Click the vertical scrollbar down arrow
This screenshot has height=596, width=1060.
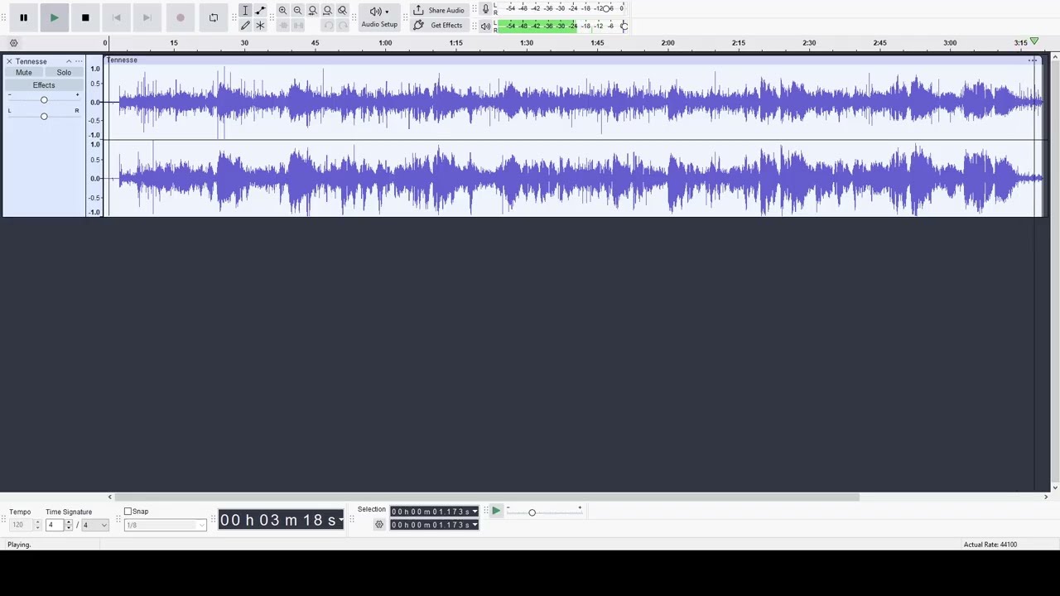click(x=1054, y=488)
